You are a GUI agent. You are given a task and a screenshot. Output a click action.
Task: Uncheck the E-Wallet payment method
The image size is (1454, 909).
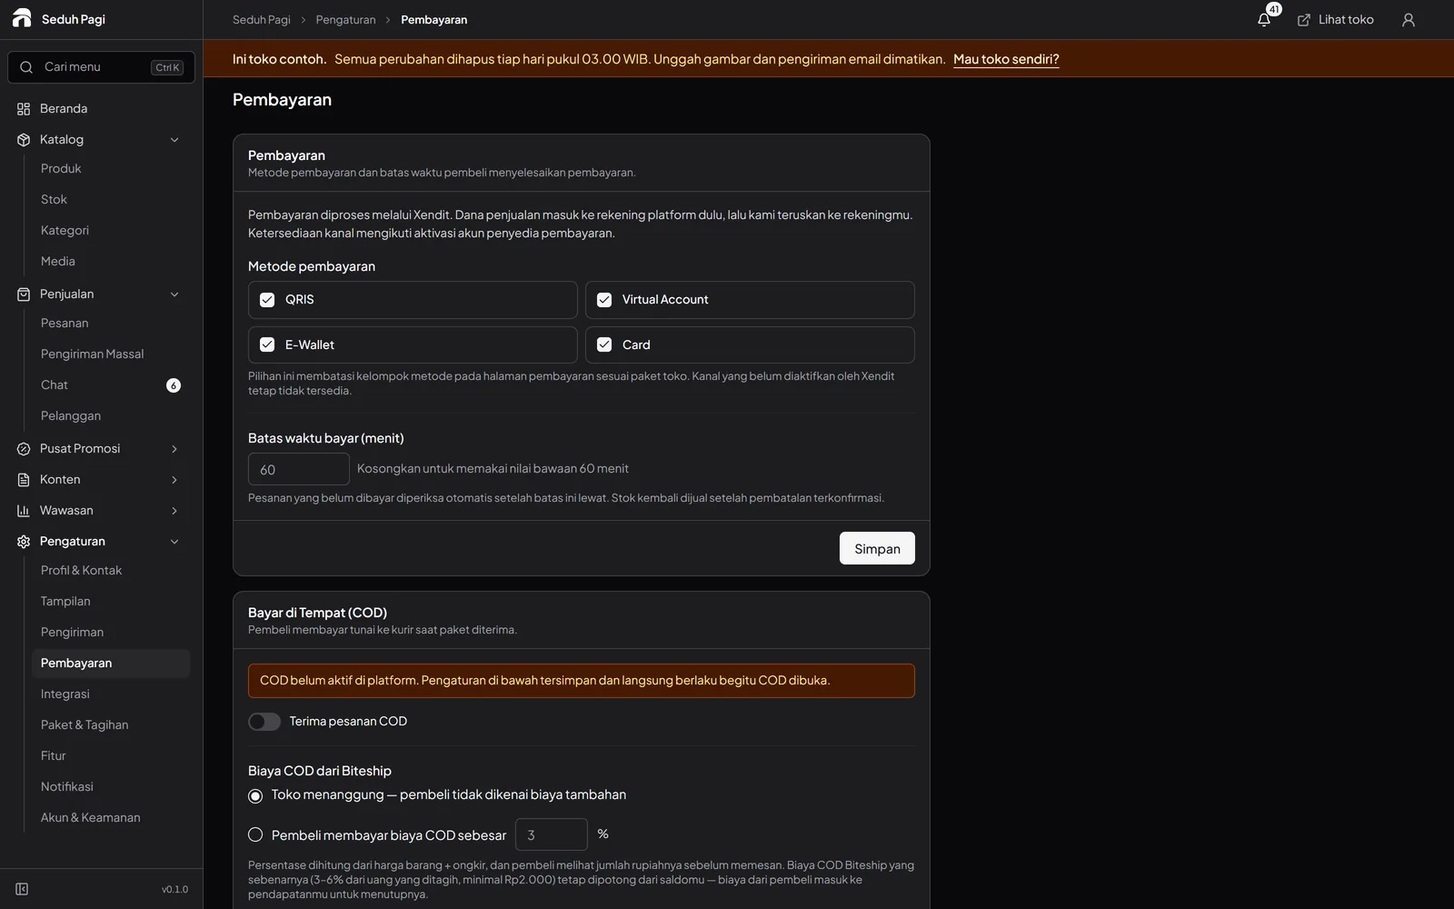[x=267, y=345]
